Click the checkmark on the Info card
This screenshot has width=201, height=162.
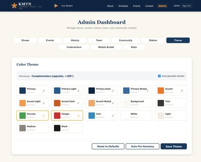[x=113, y=115]
